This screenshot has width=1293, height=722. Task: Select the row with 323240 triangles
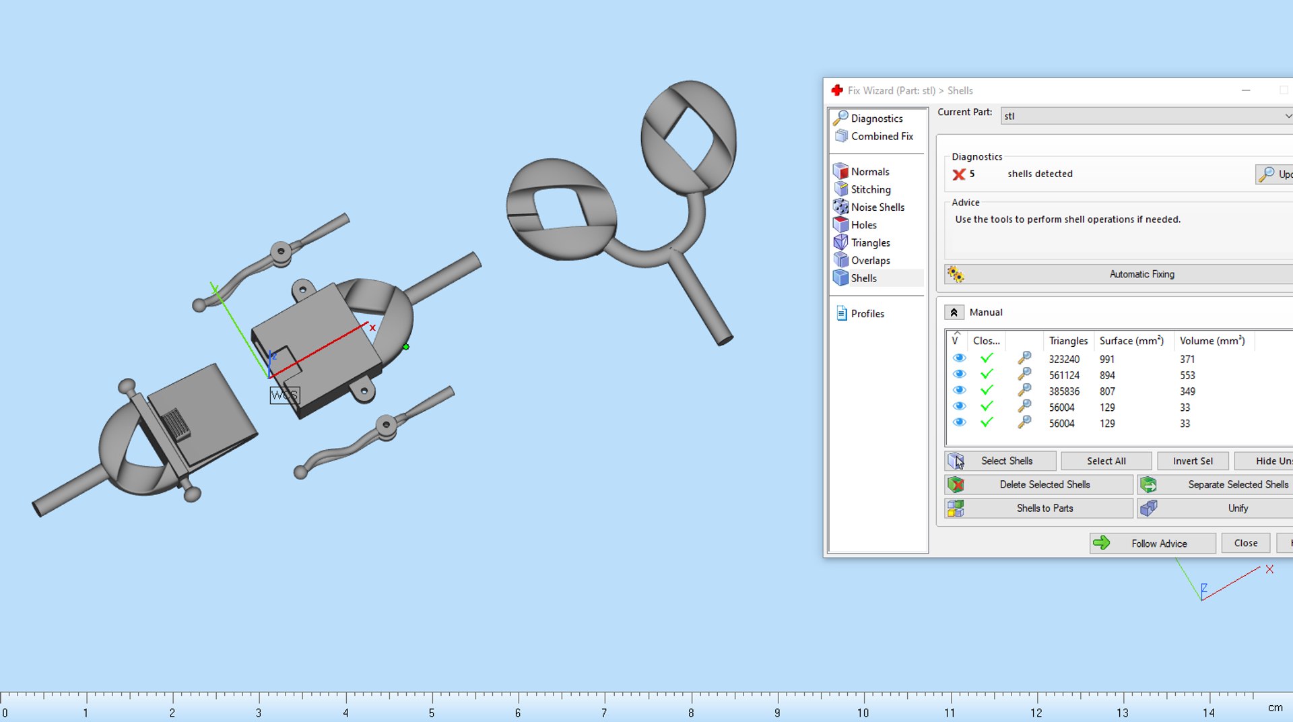(x=1119, y=359)
